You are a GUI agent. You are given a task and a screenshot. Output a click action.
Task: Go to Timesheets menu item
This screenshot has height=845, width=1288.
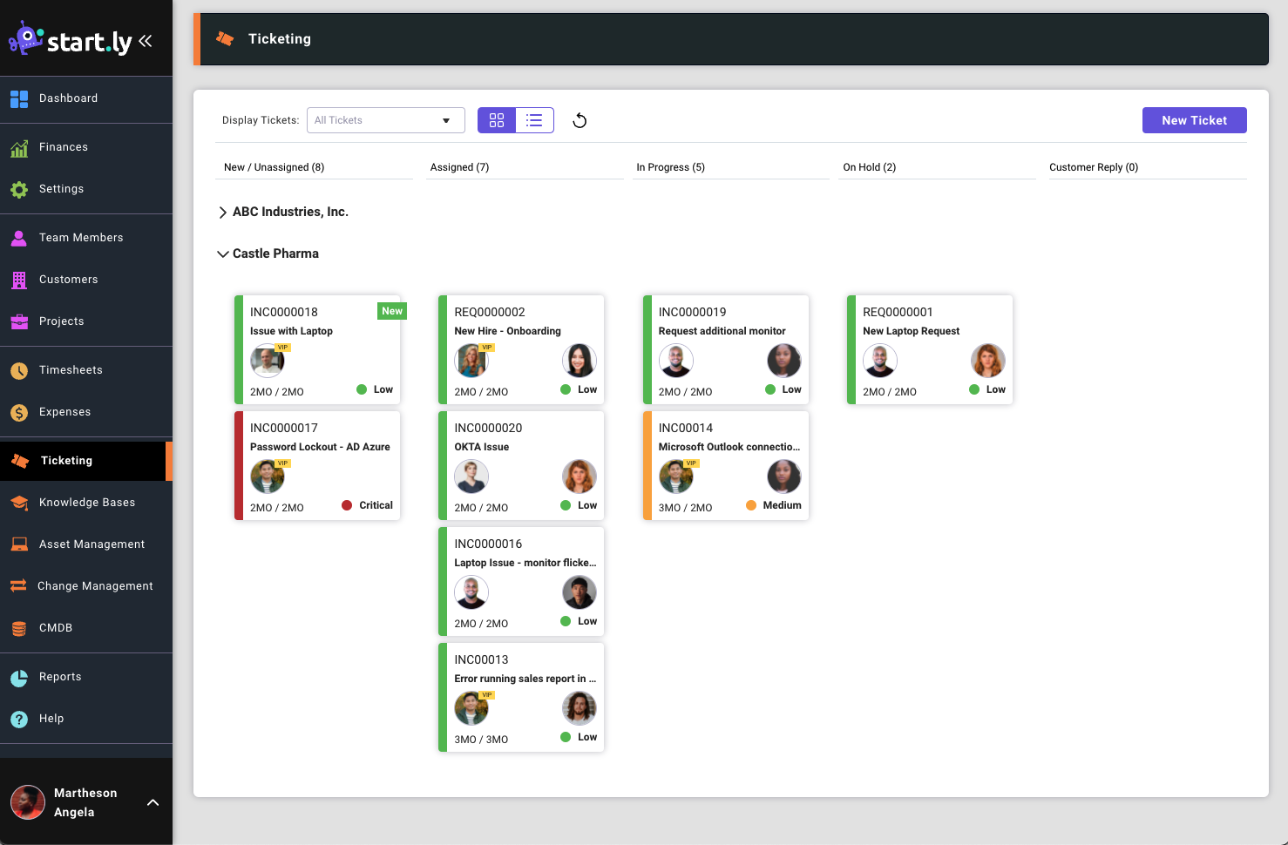pos(71,370)
